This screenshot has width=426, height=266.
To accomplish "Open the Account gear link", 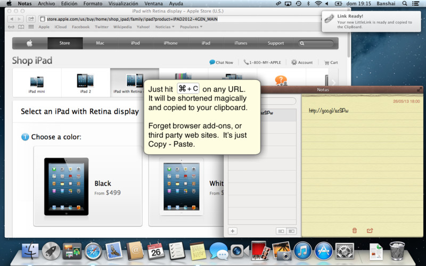I will click(302, 62).
